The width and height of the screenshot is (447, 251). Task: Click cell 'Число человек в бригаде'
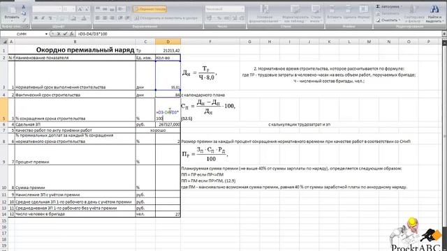[x=75, y=214]
